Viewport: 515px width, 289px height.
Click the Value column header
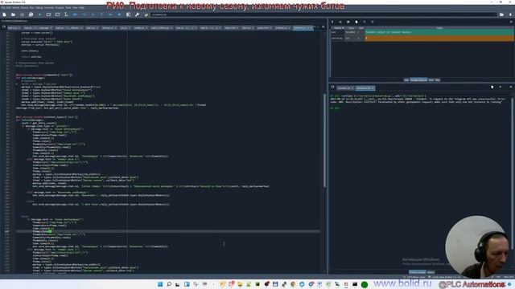pyautogui.click(x=439, y=28)
